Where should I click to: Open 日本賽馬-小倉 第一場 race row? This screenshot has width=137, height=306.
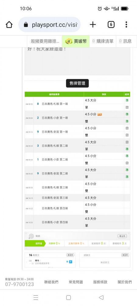tap(55, 118)
